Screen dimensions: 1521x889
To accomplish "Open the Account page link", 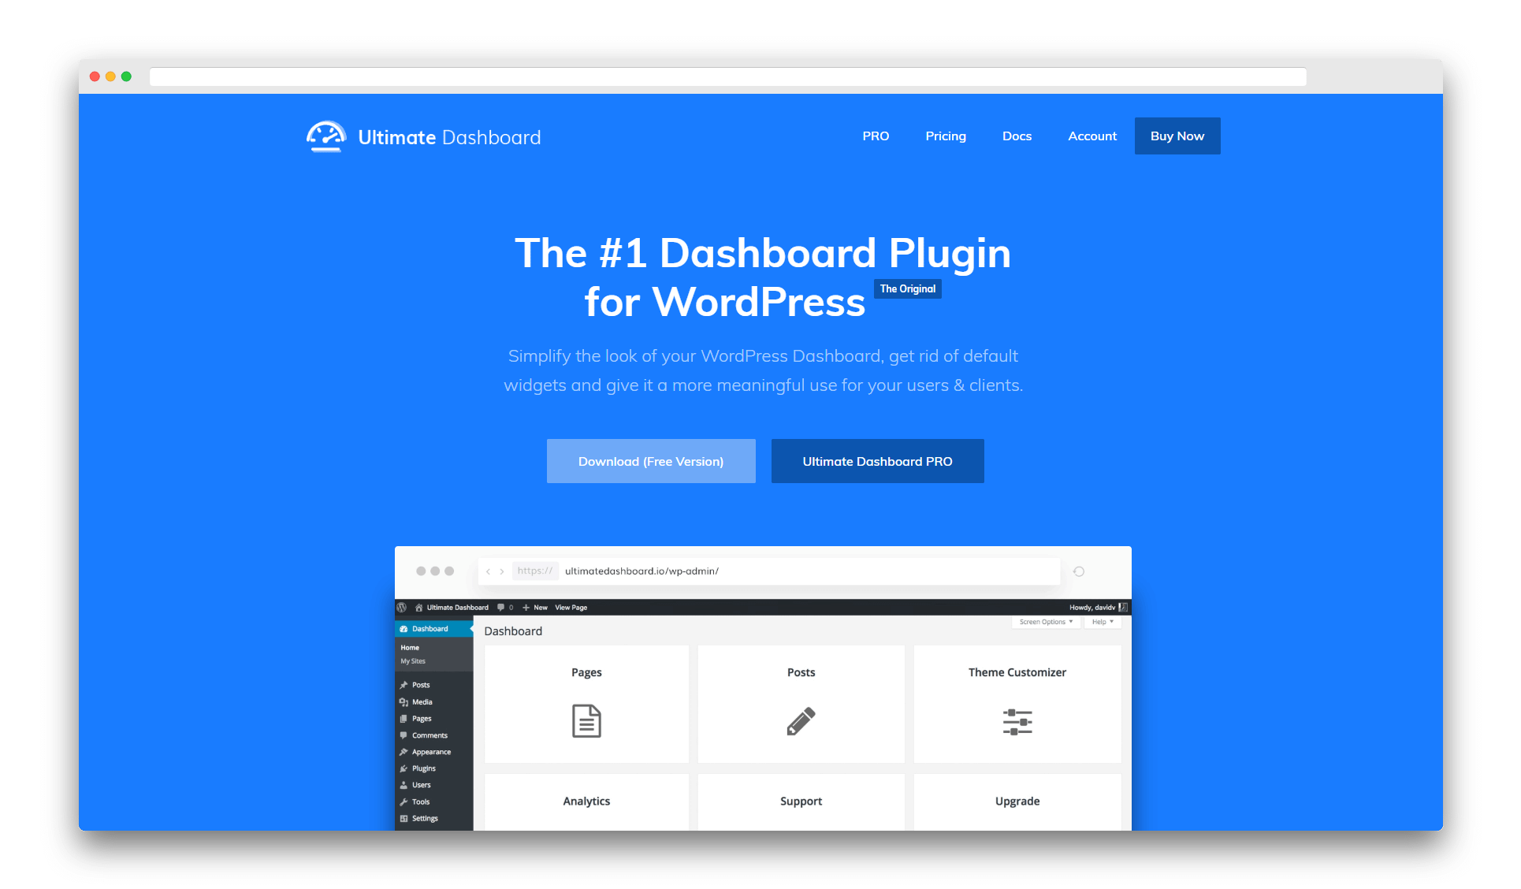I will click(x=1092, y=136).
